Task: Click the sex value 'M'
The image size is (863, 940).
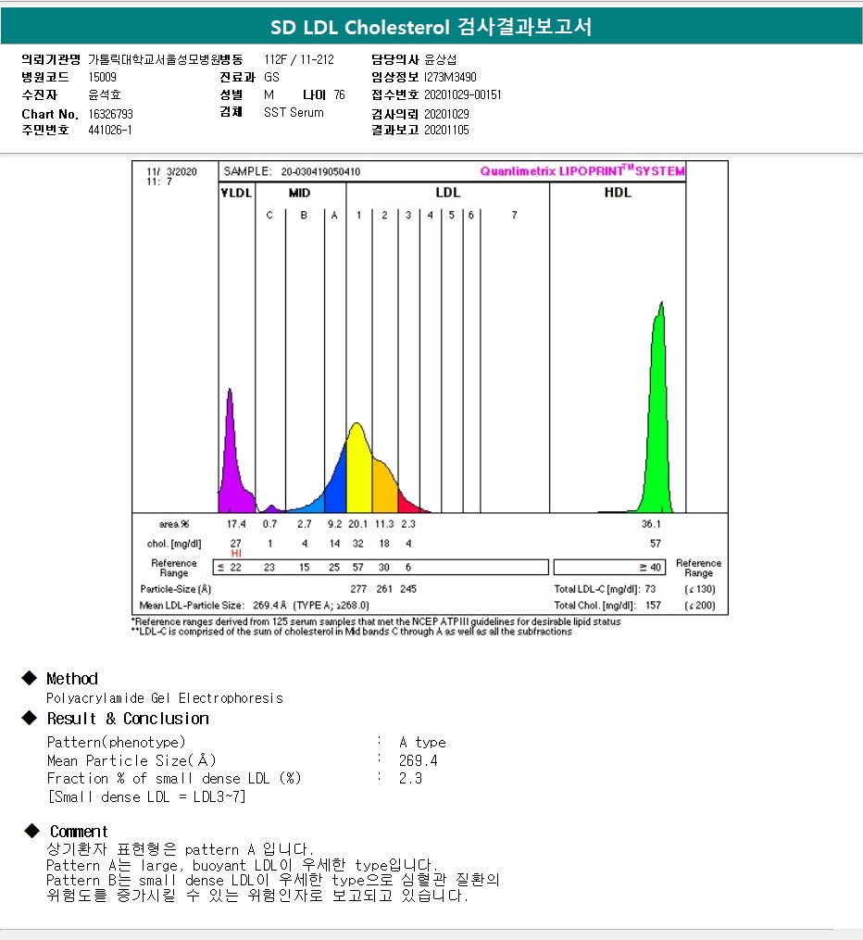Action: [269, 94]
